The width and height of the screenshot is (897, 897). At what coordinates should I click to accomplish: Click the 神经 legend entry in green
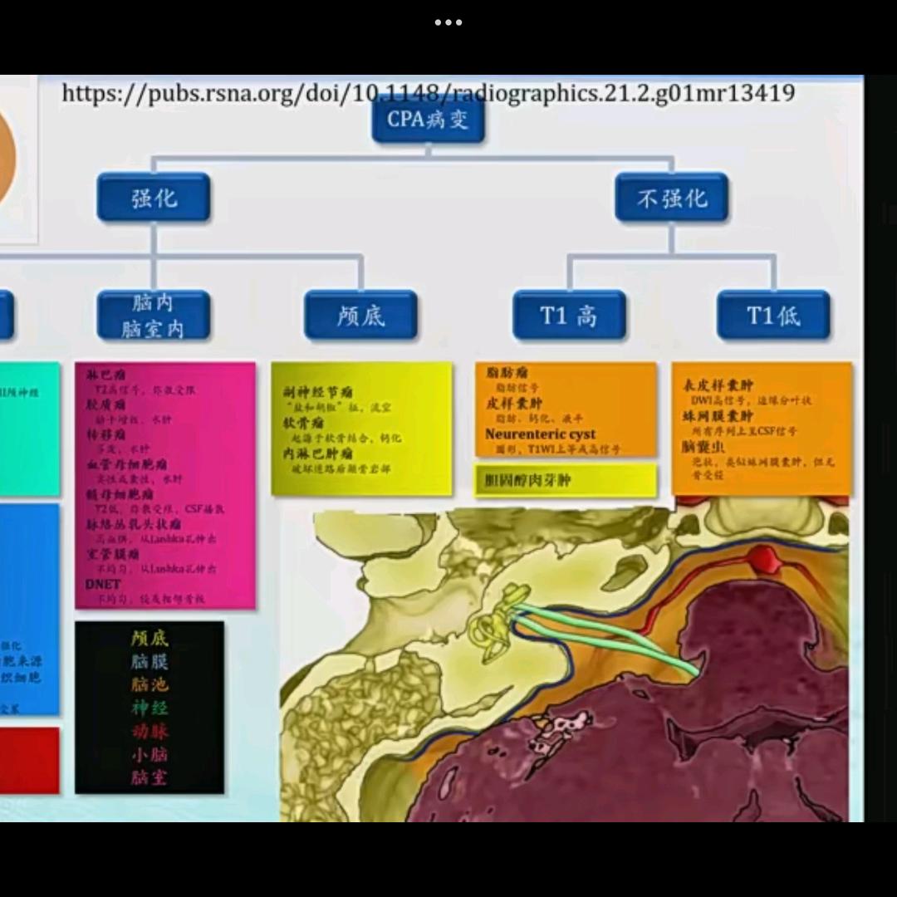click(x=149, y=708)
